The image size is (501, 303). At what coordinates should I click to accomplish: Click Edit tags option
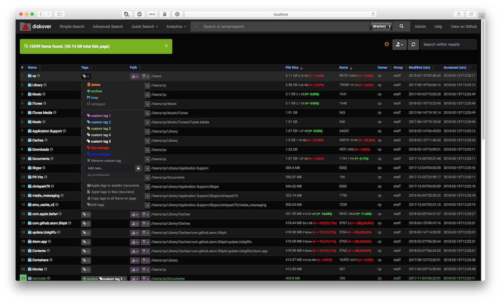point(96,205)
